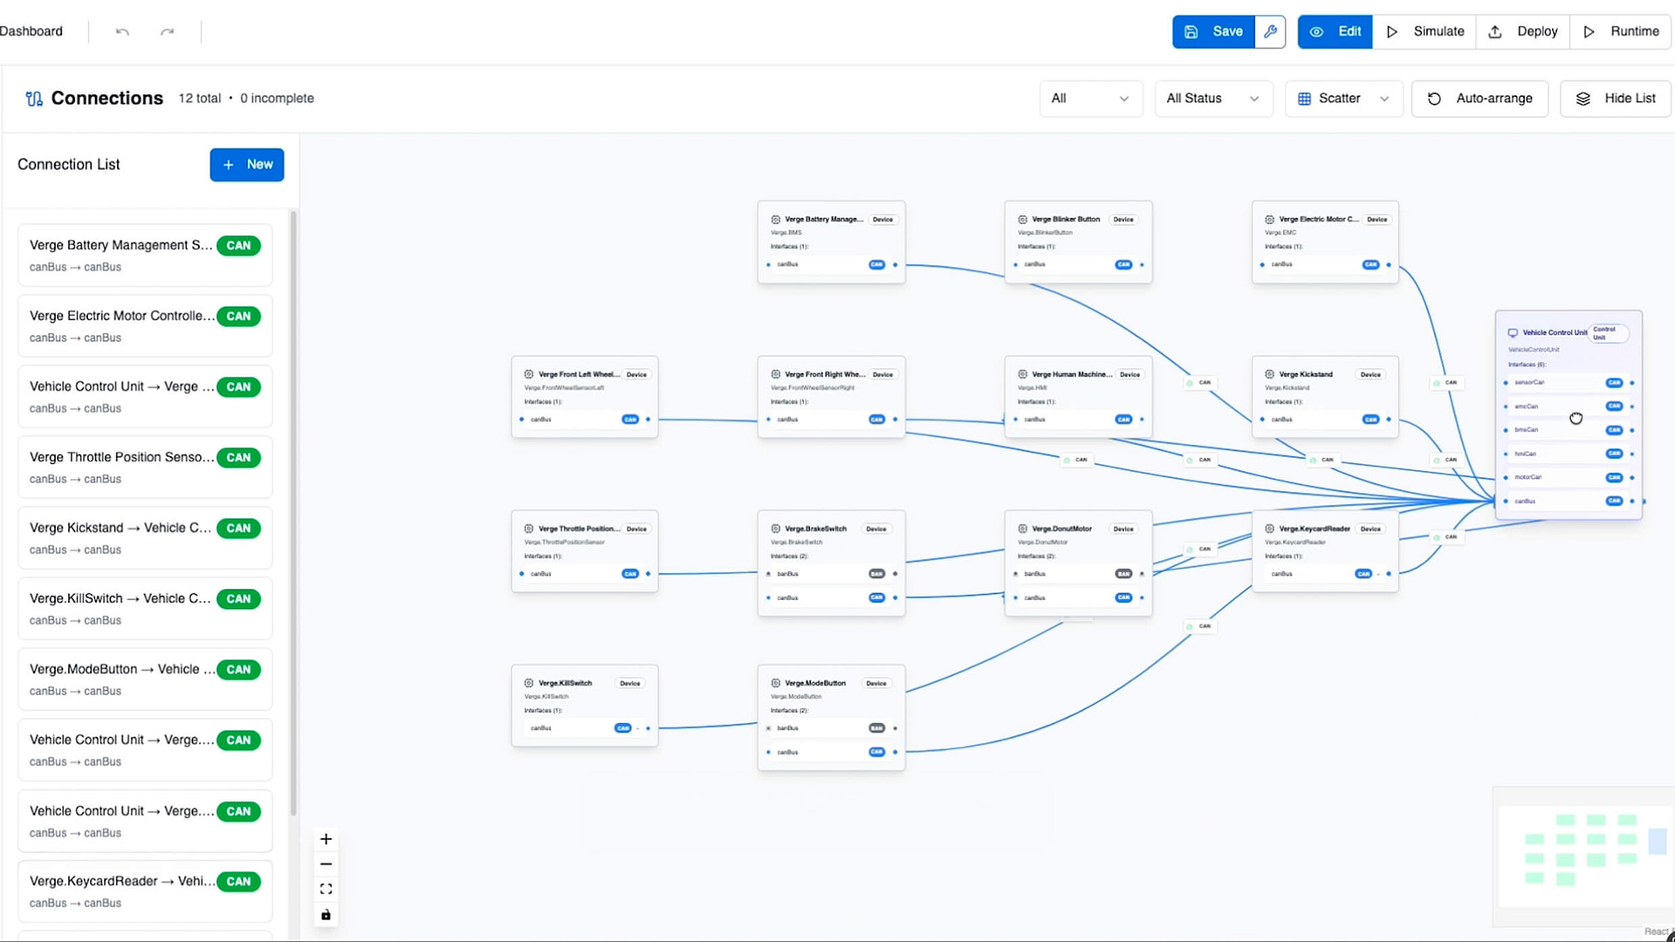Click gear icon on Verge.KeycardReader node
The image size is (1675, 942).
point(1269,529)
